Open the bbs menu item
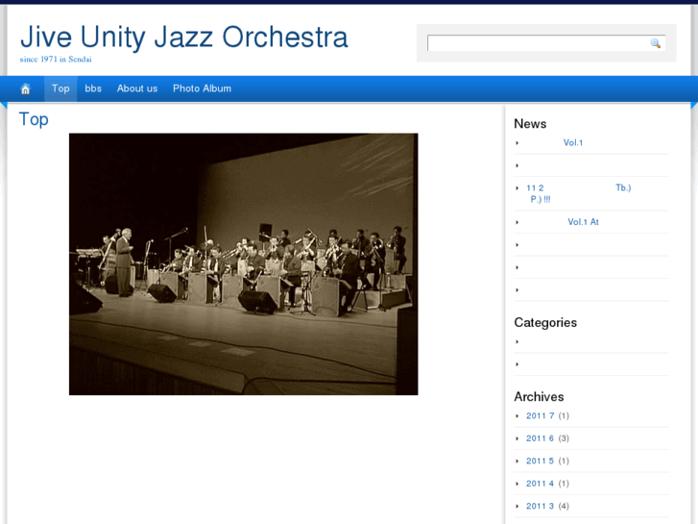698x524 pixels. pyautogui.click(x=93, y=88)
